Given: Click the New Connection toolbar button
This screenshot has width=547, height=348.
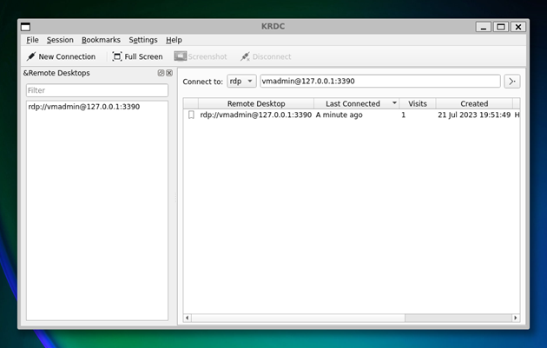Looking at the screenshot, I should 61,56.
